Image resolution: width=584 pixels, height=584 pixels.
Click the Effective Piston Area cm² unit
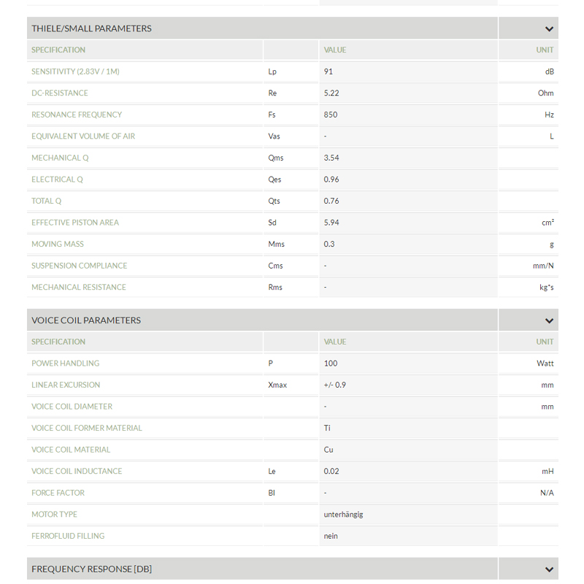tap(547, 223)
